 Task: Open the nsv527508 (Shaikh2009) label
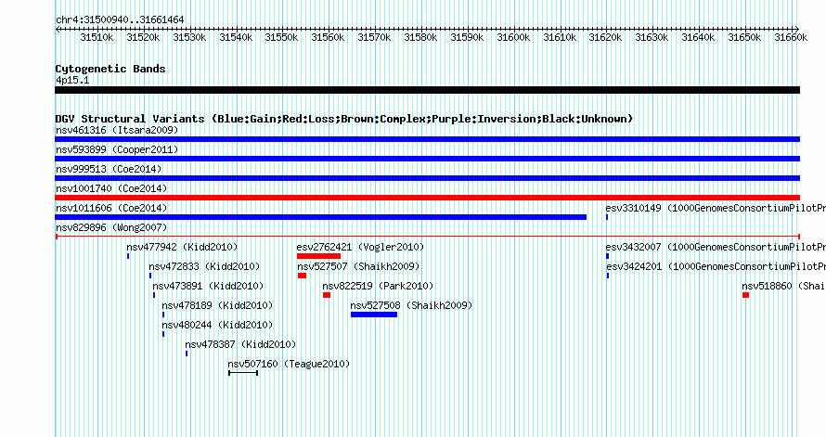412,305
